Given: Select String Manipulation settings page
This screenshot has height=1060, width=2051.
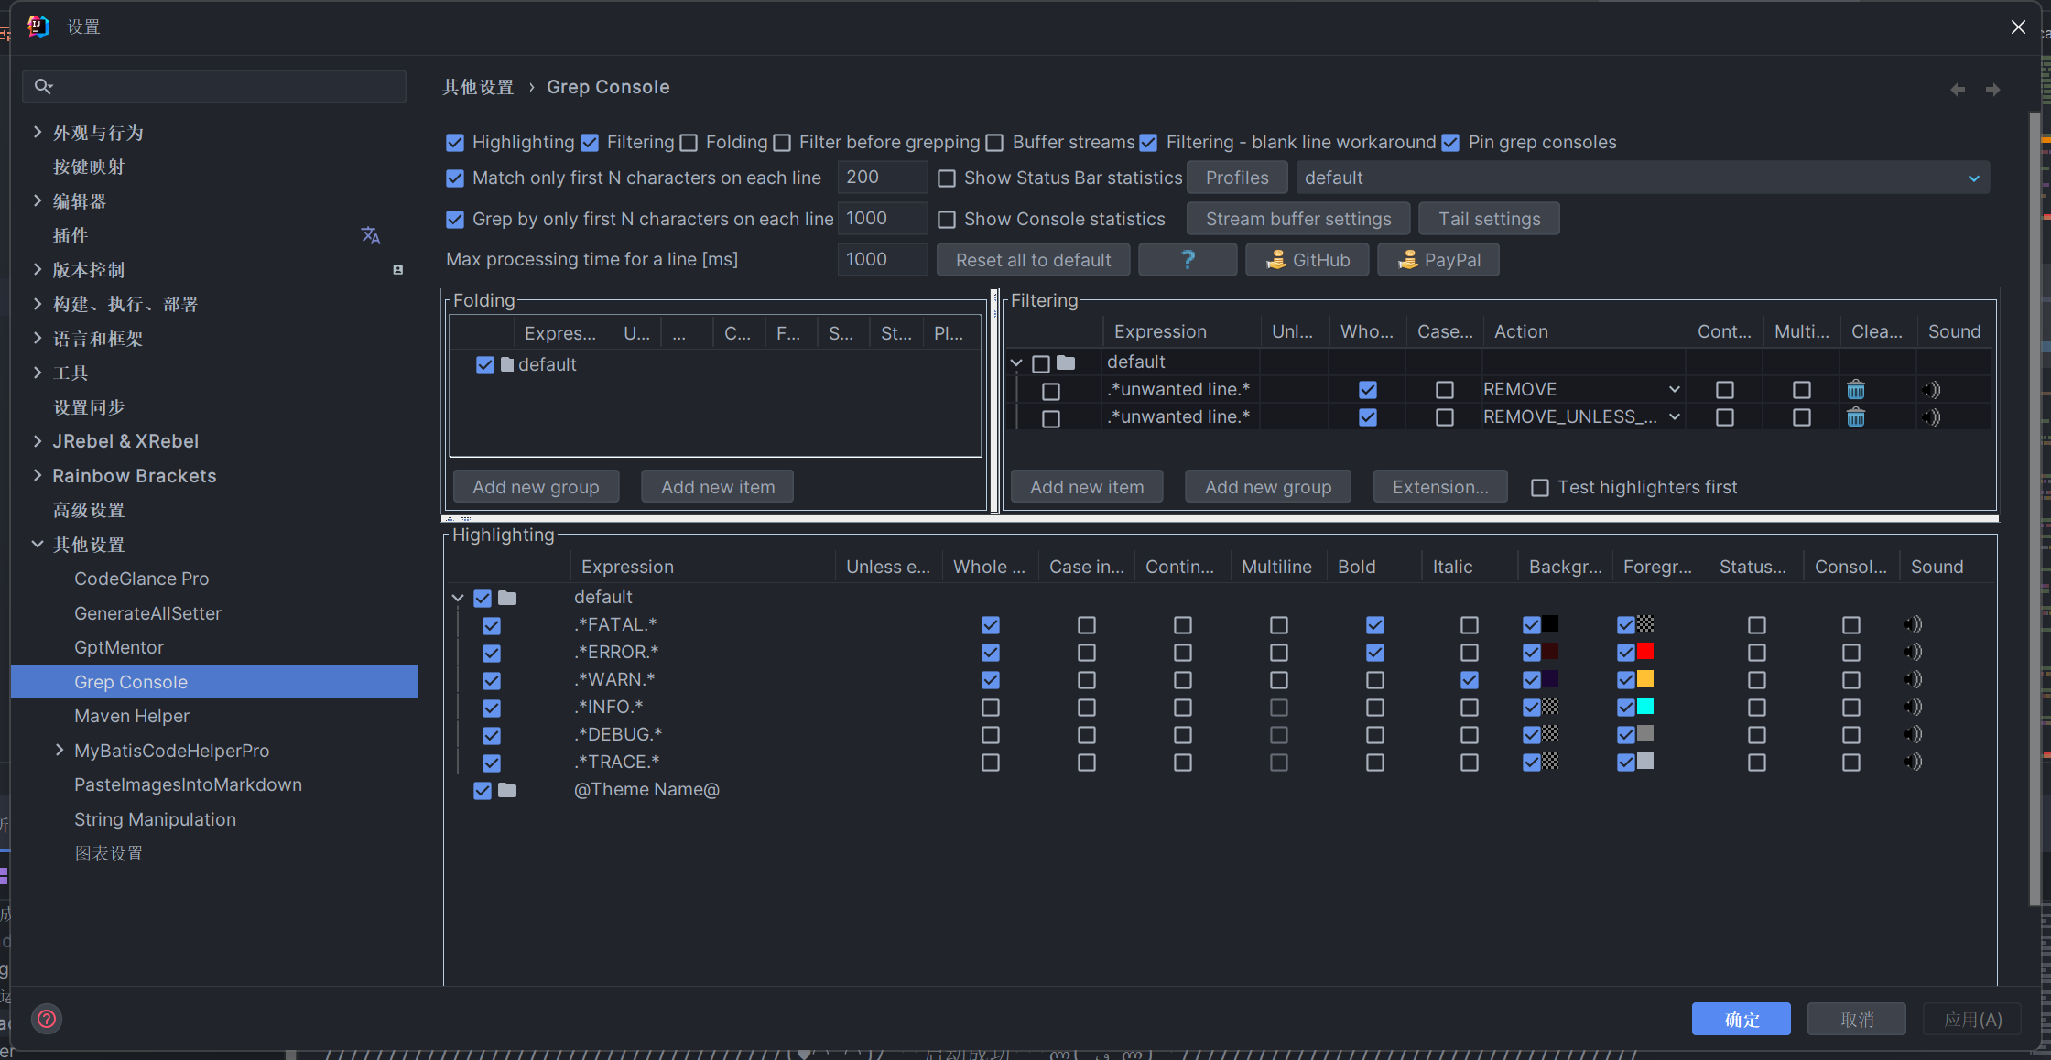Looking at the screenshot, I should click(x=155, y=819).
